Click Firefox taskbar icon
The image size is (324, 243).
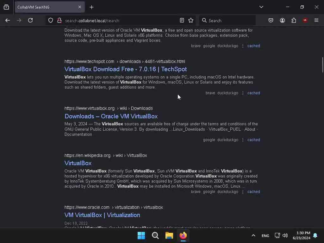tap(183, 235)
